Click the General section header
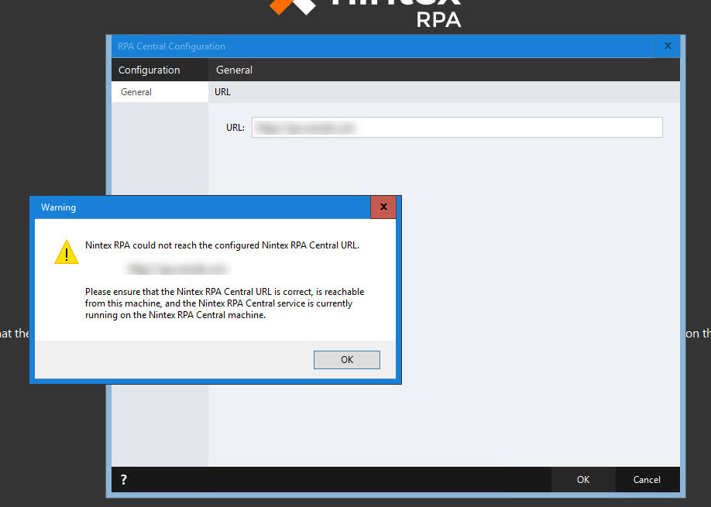711x507 pixels. click(x=235, y=70)
